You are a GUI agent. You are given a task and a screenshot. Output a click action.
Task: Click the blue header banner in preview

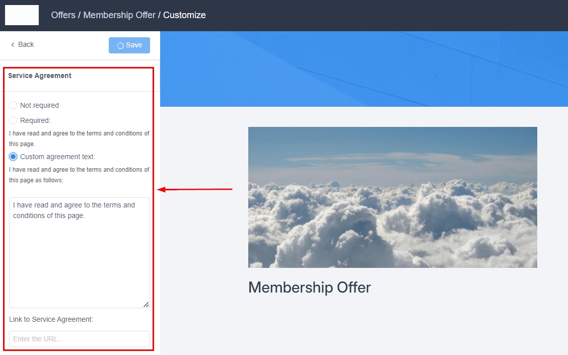coord(364,69)
